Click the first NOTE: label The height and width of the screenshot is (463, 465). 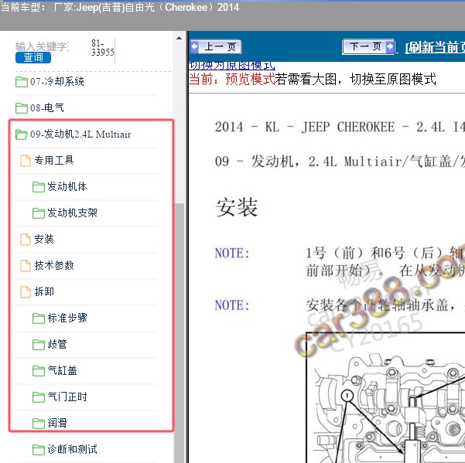click(232, 254)
